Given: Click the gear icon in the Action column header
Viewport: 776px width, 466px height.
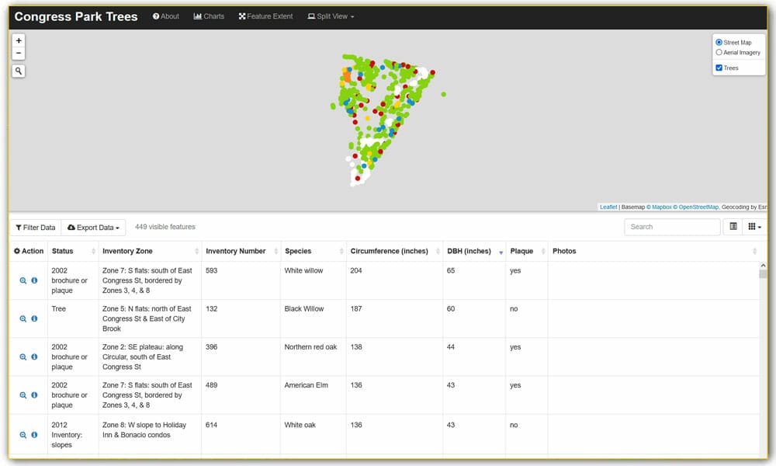Looking at the screenshot, I should [16, 250].
